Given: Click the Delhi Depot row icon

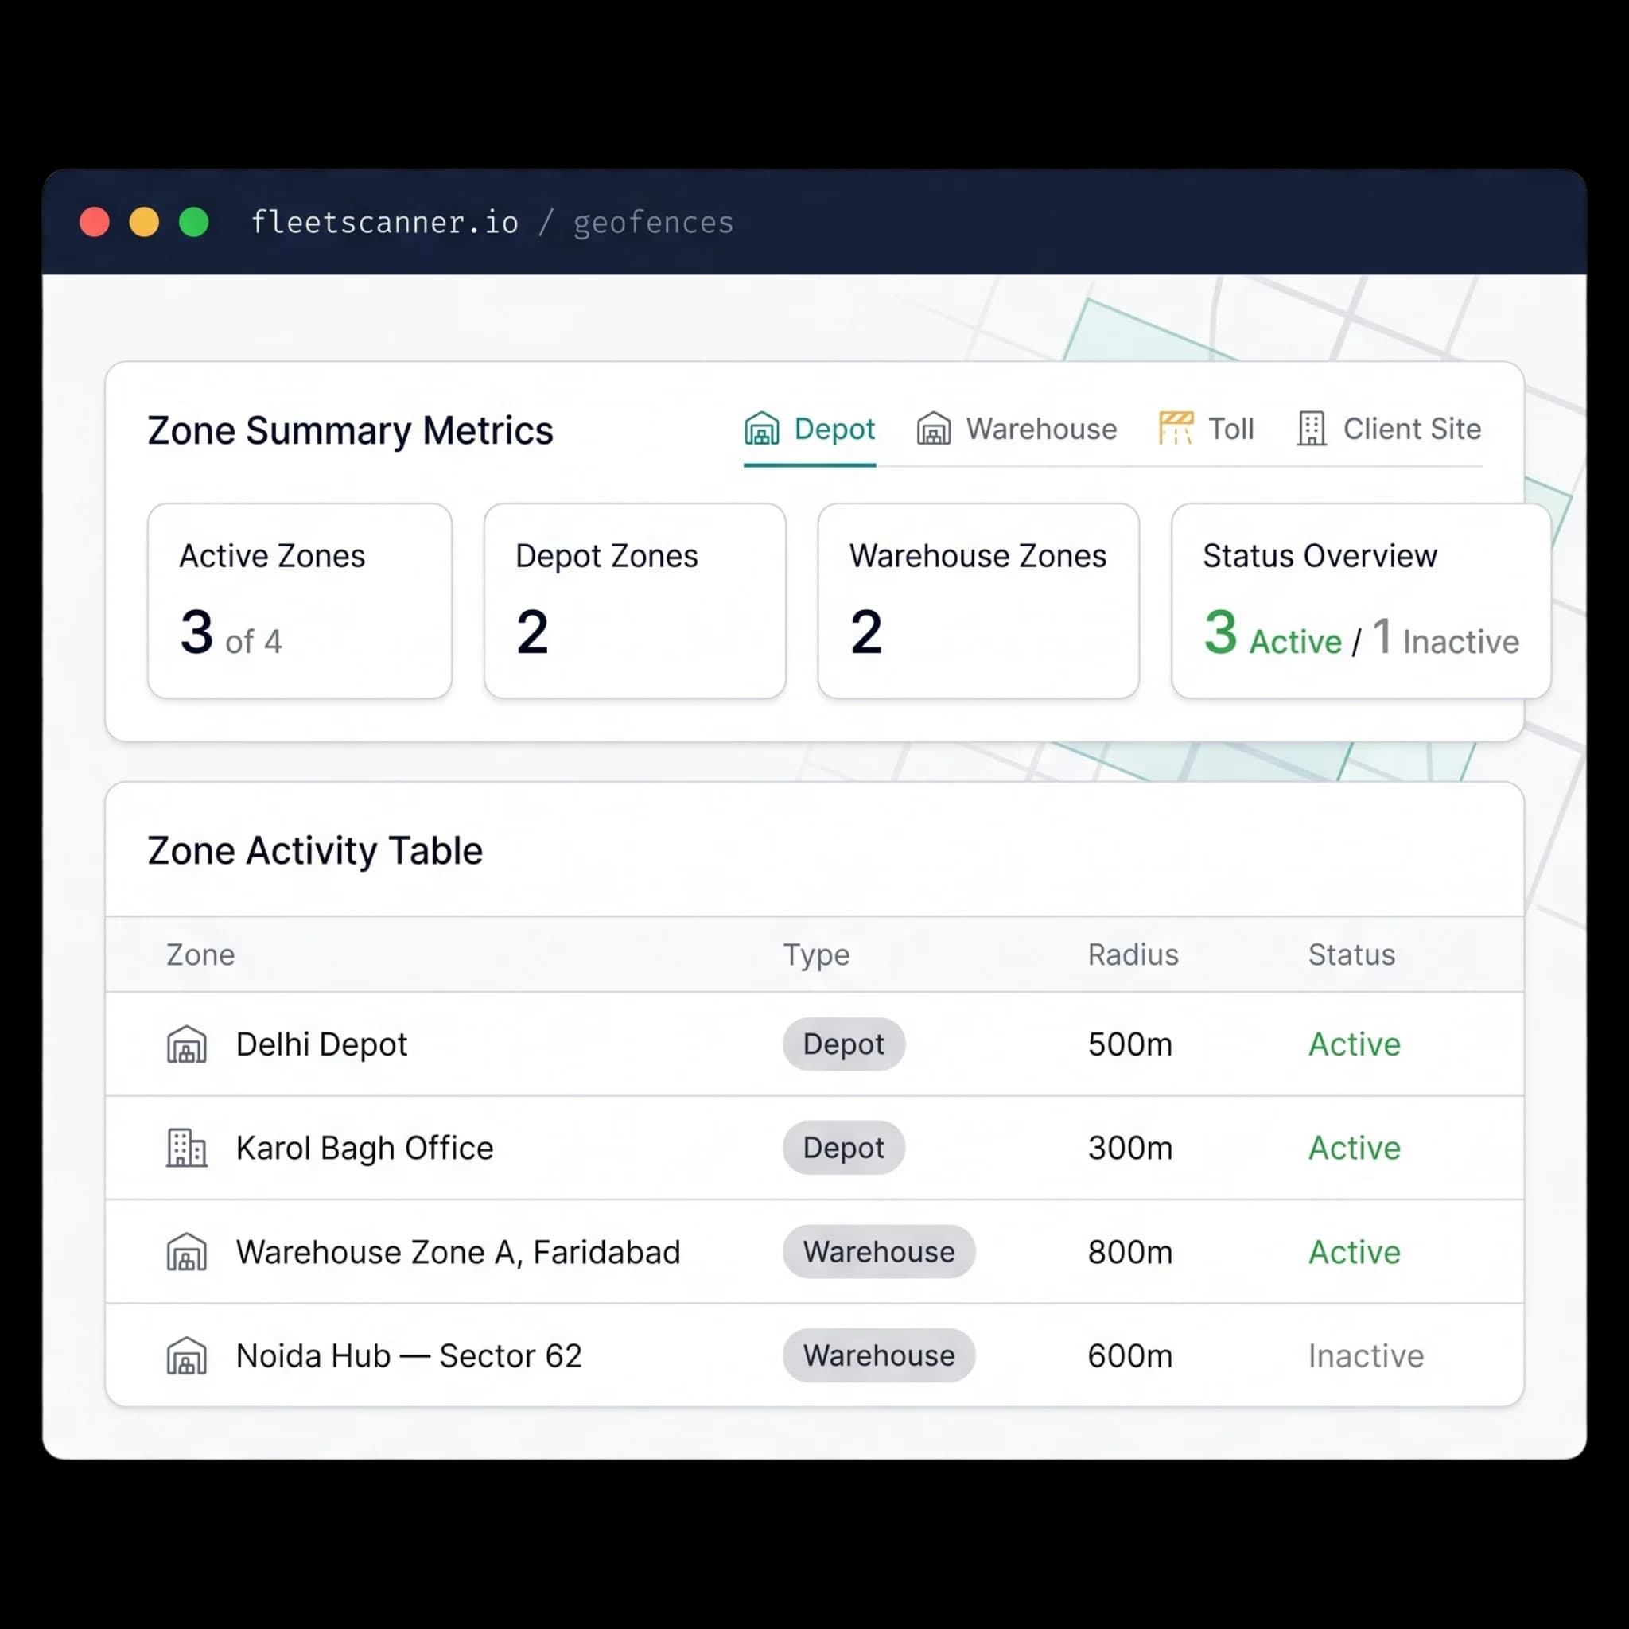Looking at the screenshot, I should tap(186, 1044).
